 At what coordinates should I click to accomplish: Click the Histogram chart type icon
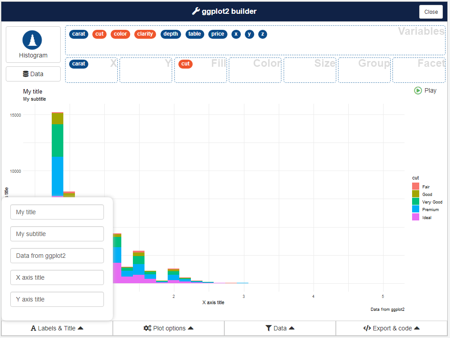(32, 40)
